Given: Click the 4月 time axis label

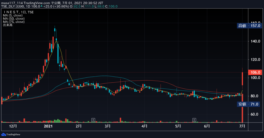Looking at the screenshot, I should [144, 126].
